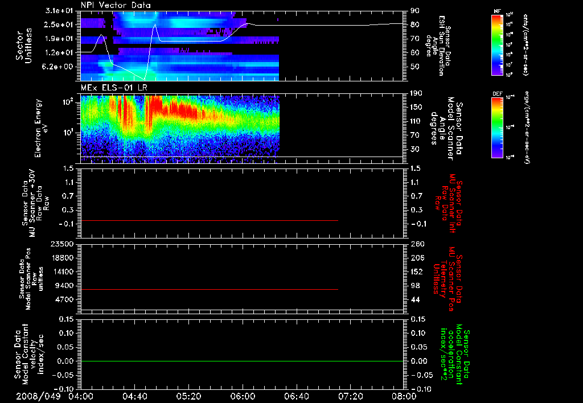Click the 206 telemetry tick label
This screenshot has width=583, height=403.
coord(416,258)
